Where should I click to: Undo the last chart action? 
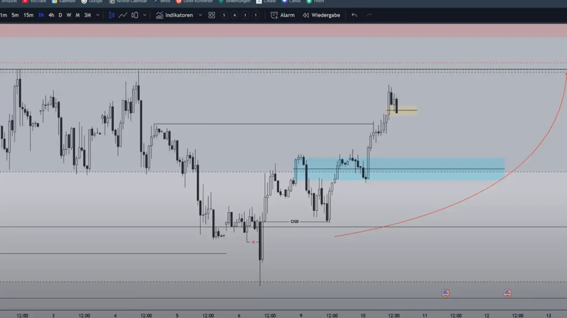[x=354, y=15]
